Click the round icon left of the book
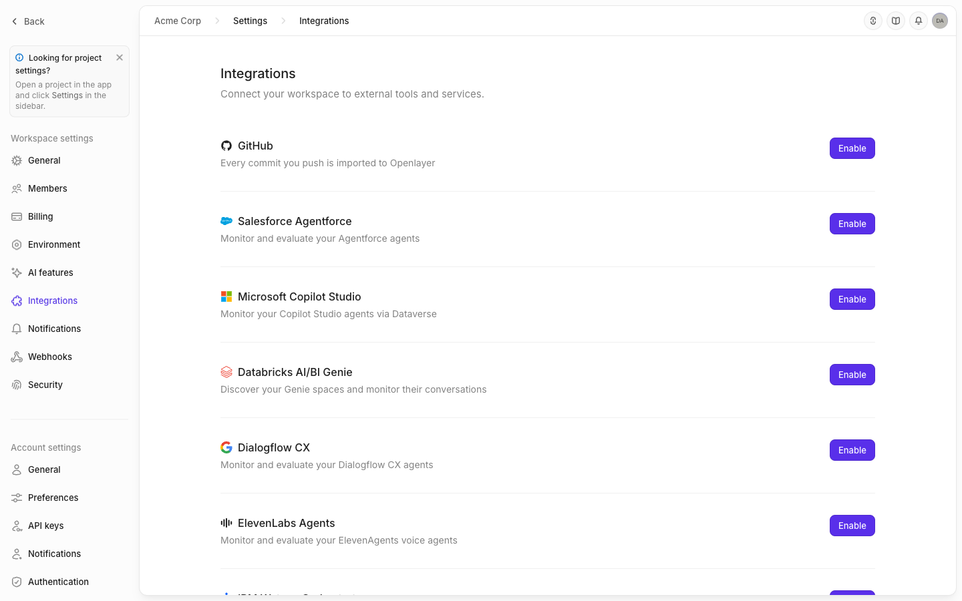This screenshot has height=601, width=962. tap(873, 21)
